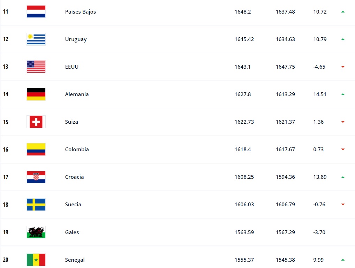Open the Países Bajos team link

(x=80, y=12)
